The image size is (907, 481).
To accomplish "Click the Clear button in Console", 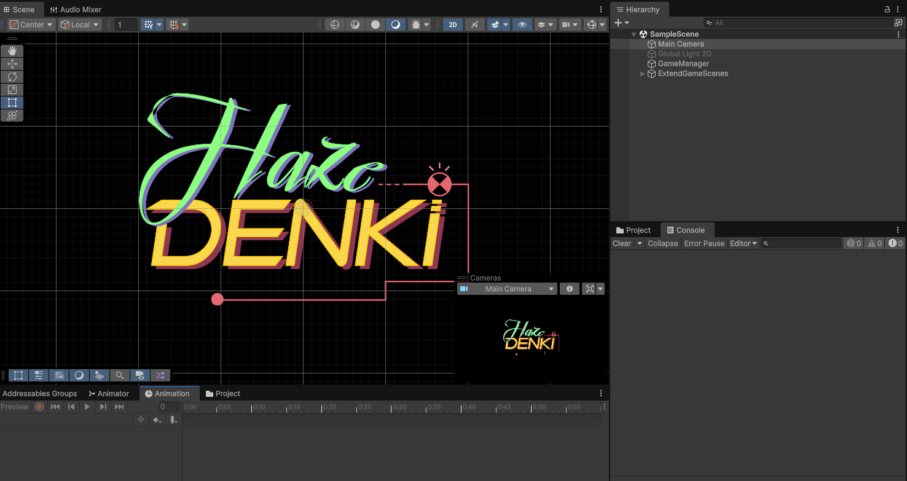I will point(622,243).
